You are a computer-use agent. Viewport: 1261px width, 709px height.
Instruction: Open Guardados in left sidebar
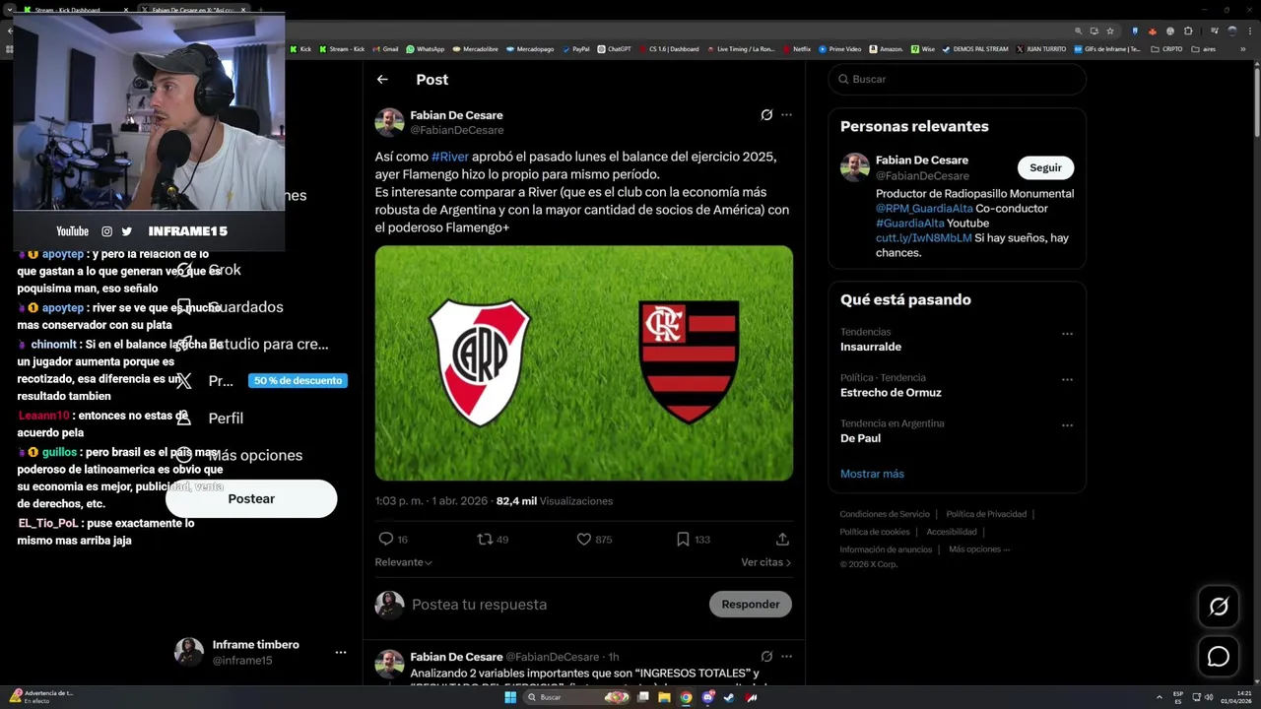[230, 307]
